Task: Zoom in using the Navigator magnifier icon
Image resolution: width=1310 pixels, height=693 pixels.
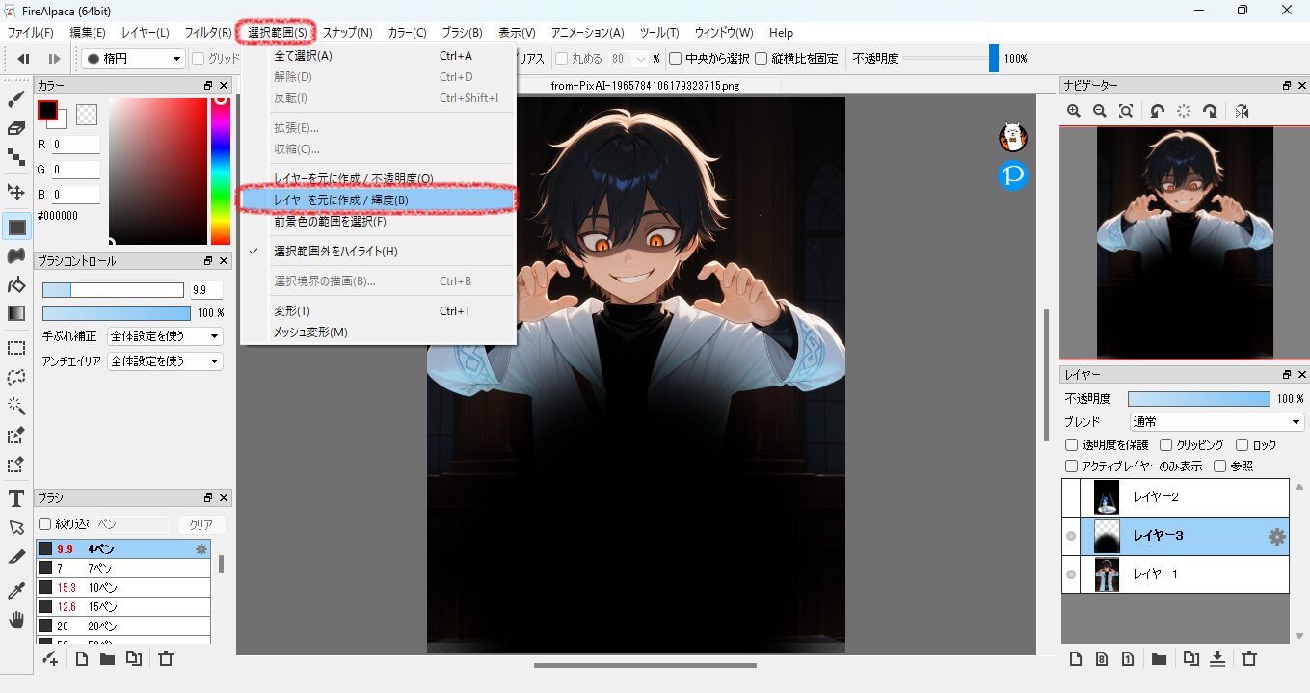Action: click(x=1074, y=112)
